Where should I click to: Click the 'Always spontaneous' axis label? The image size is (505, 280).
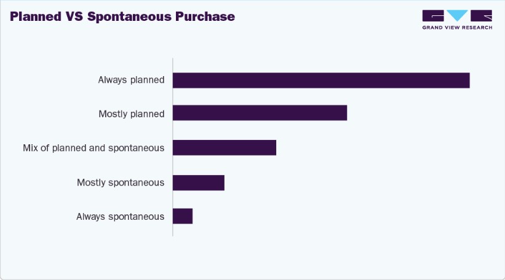click(x=120, y=216)
